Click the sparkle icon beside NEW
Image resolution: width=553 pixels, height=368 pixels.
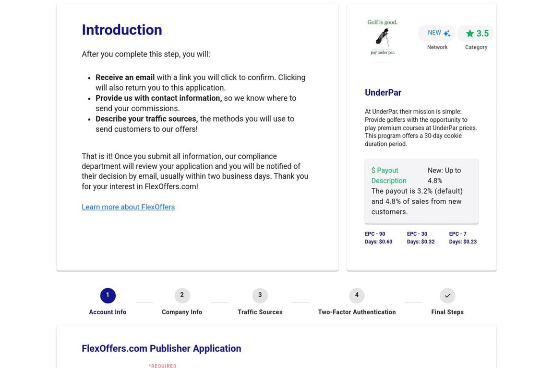point(447,34)
